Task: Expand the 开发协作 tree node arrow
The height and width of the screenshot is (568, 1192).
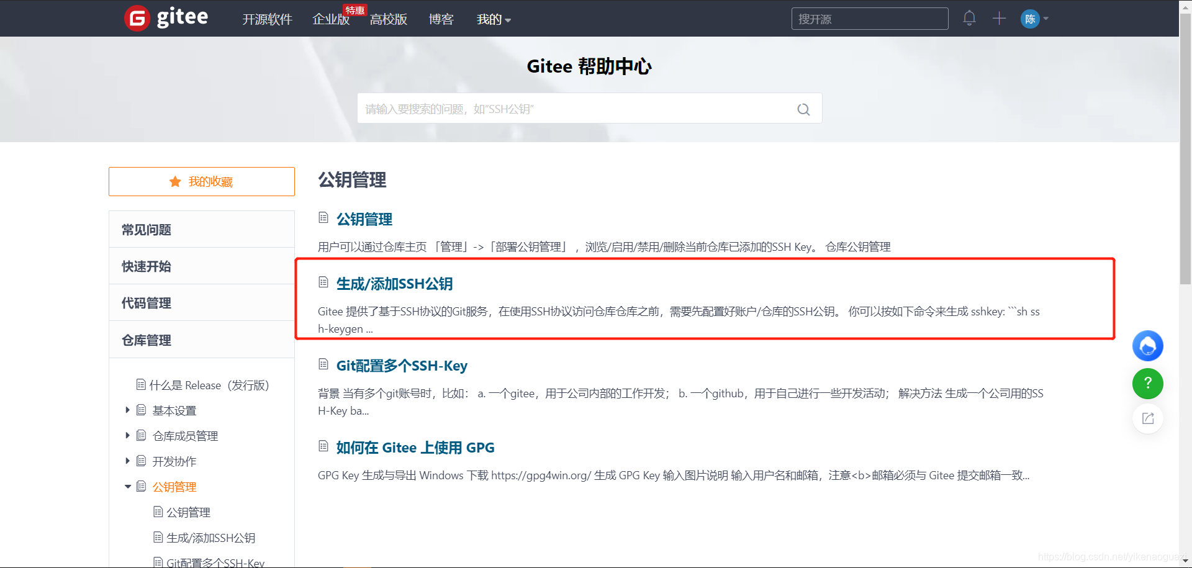Action: point(127,461)
